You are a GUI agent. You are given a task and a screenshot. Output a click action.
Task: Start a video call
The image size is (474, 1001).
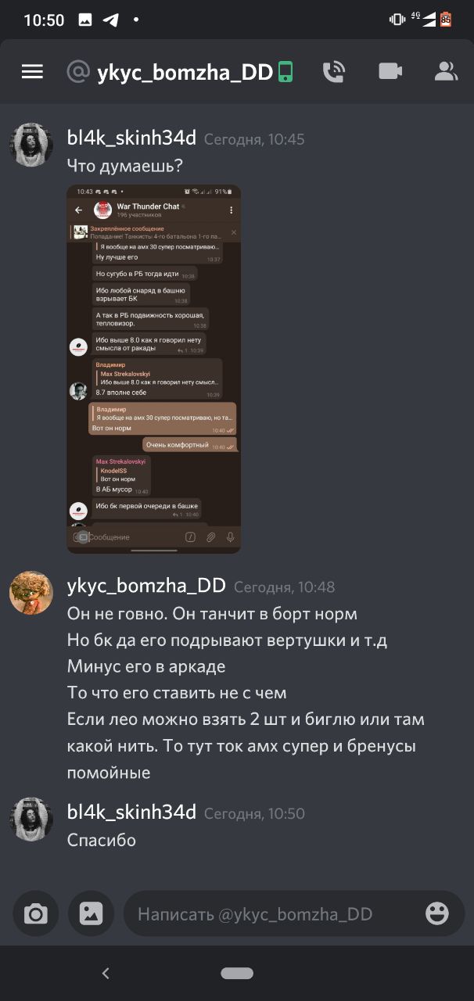click(390, 72)
